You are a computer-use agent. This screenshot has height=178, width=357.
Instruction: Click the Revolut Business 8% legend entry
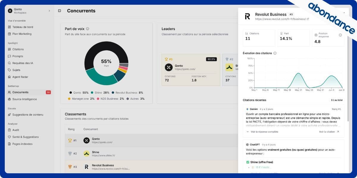127,93
